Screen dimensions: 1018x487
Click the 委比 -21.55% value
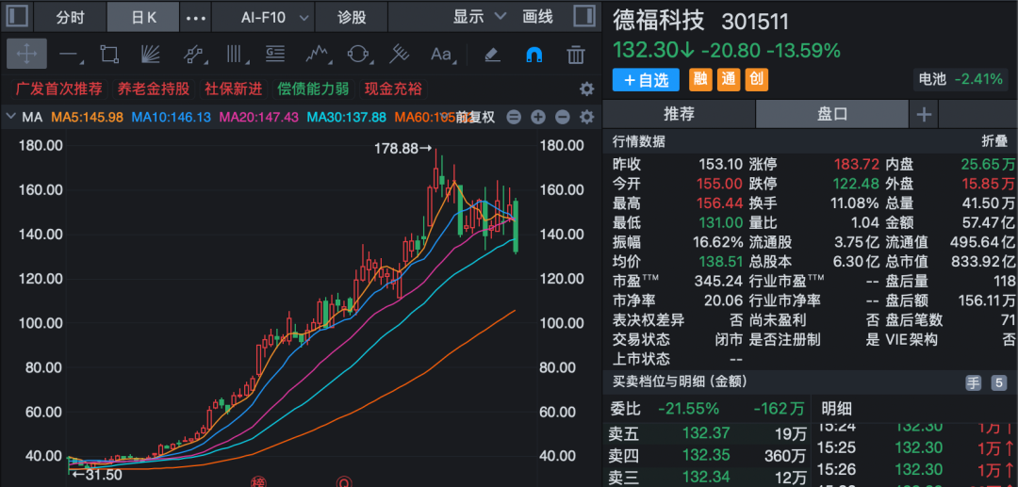click(688, 409)
